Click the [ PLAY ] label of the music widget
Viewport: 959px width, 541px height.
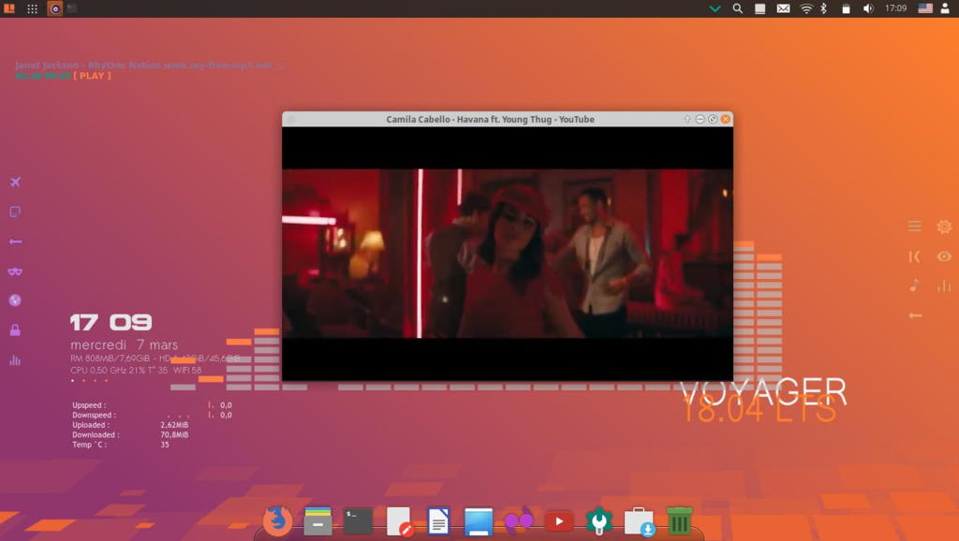click(93, 76)
